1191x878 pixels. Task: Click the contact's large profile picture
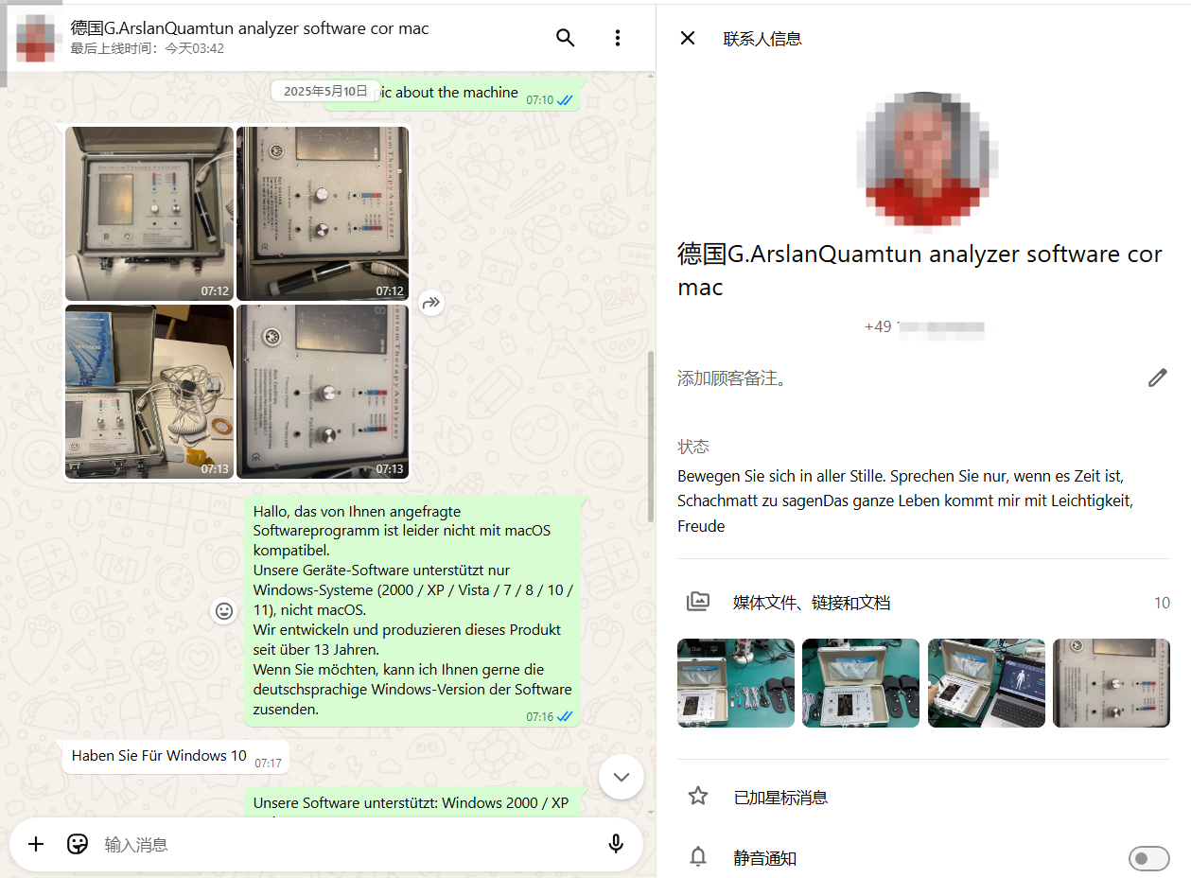922,161
